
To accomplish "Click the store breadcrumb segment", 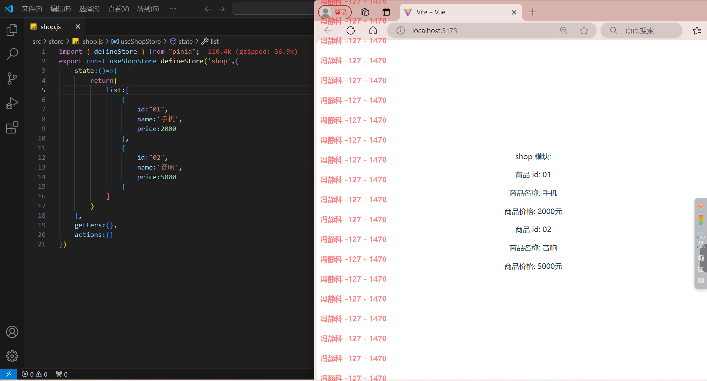I will [x=56, y=42].
